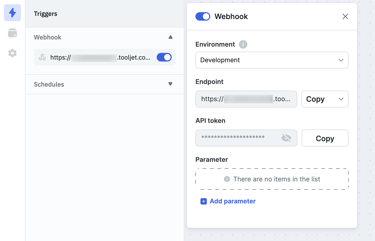Viewport: 375px width, 241px height.
Task: Select the Triggers lightning icon in sidebar
Action: point(12,12)
